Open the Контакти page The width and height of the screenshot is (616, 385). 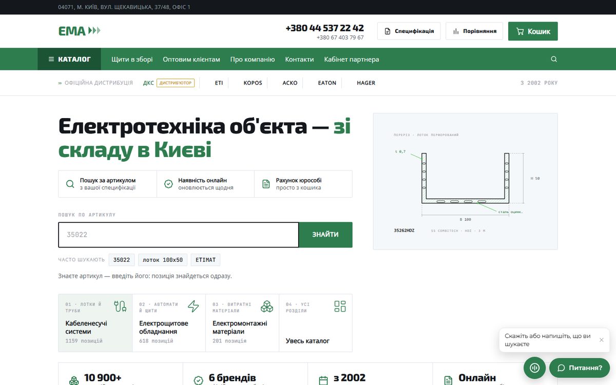[299, 59]
